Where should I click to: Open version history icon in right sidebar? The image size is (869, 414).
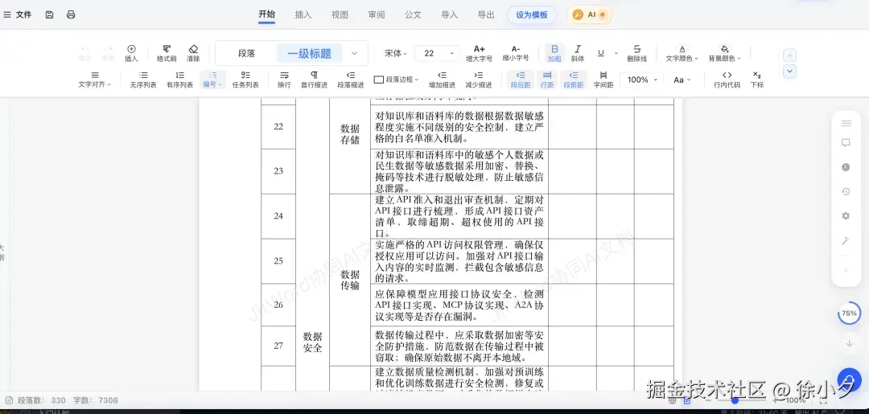coord(846,191)
